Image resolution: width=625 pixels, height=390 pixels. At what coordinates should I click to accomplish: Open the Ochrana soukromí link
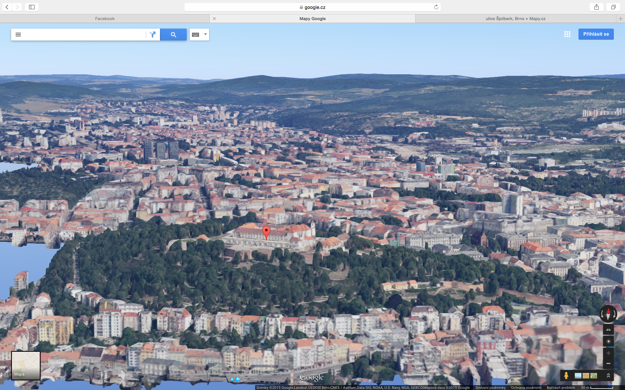click(x=526, y=387)
